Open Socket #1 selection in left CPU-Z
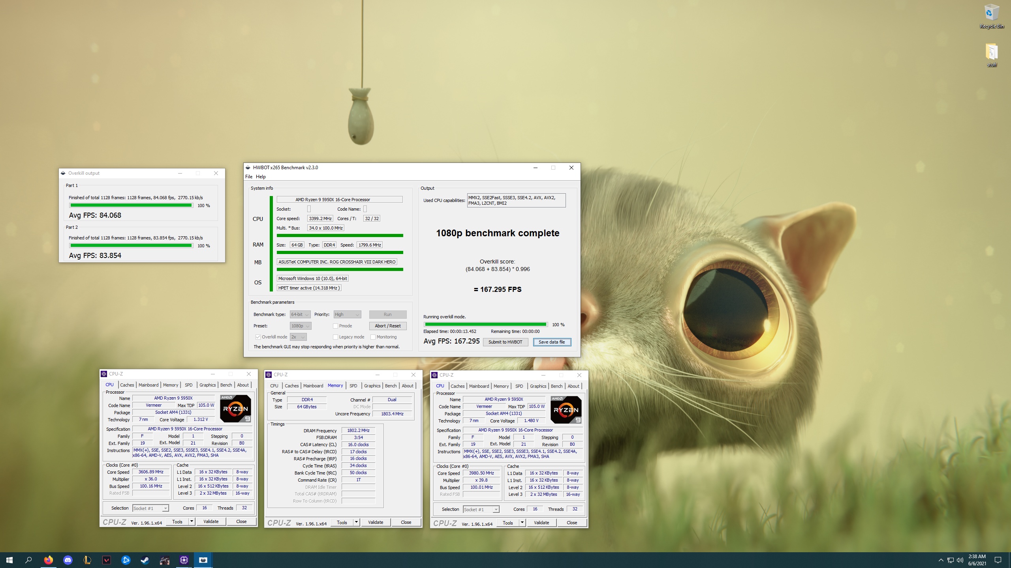 click(x=151, y=508)
